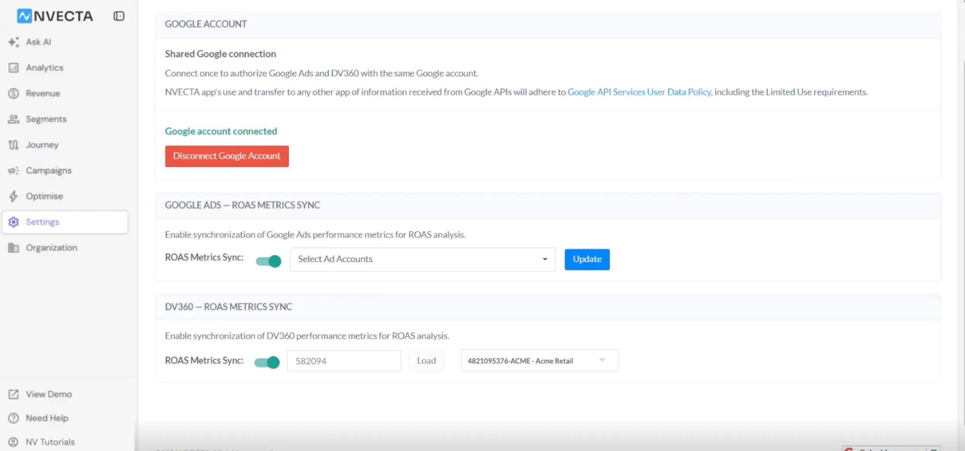Click the Load button

(x=426, y=360)
